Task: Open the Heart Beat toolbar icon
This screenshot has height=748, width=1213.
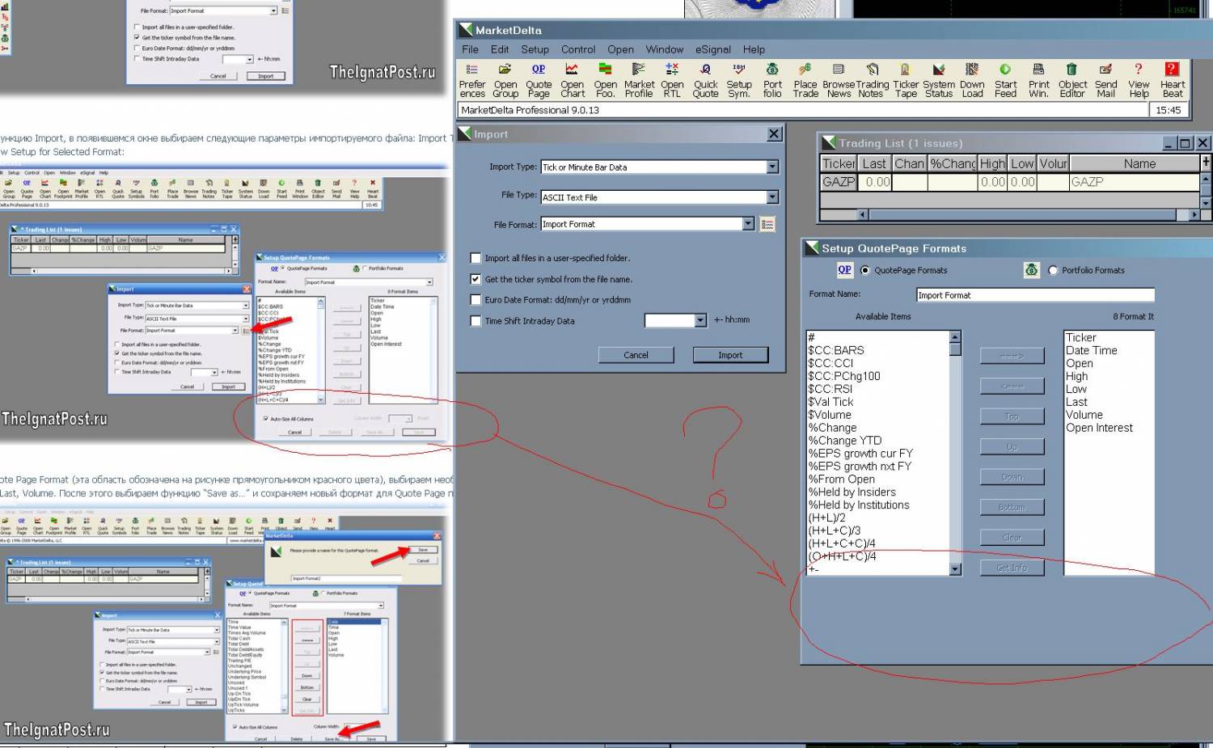Action: (x=1172, y=80)
